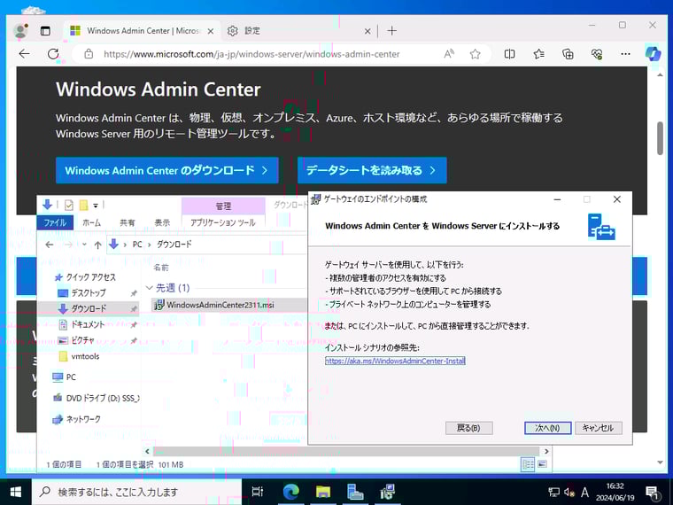Open the Collections icon in the Edge toolbar

(x=568, y=54)
